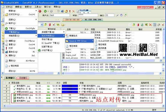
Task: Choose 下载 with green arrow in File menu
Action: point(21,28)
